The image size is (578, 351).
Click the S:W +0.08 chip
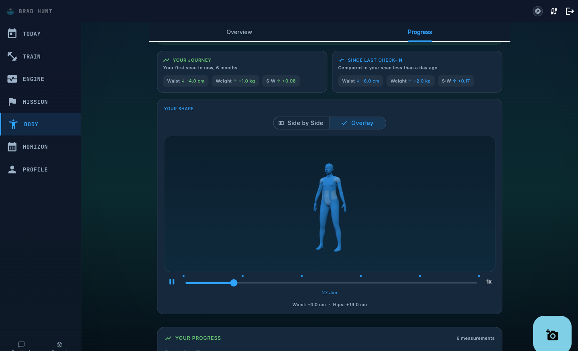click(281, 81)
